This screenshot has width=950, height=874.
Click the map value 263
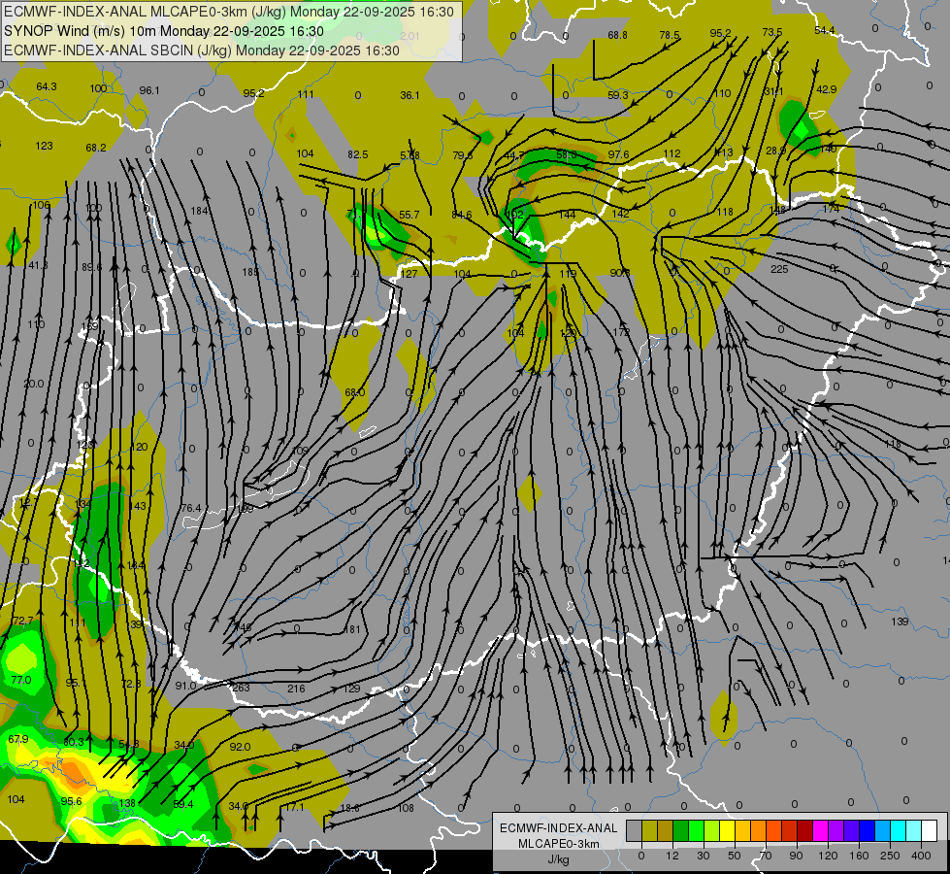tap(241, 688)
